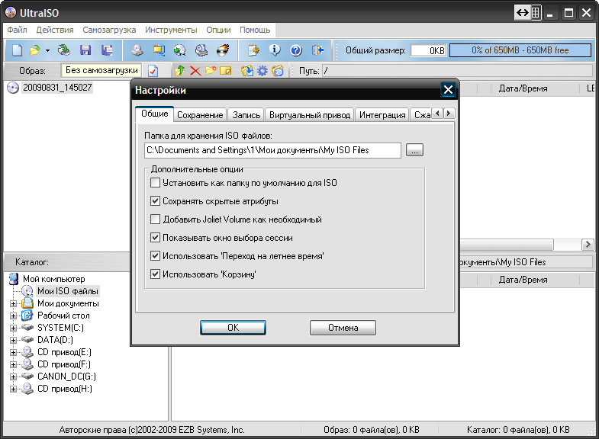Expand the CD привод(H:) node
The width and height of the screenshot is (599, 439).
tap(14, 389)
